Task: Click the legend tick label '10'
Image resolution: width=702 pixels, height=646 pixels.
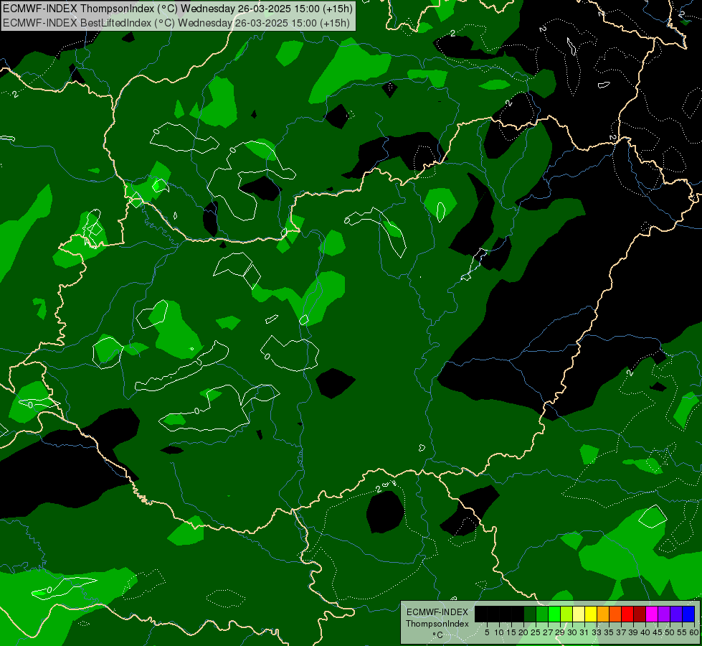Action: 499,632
